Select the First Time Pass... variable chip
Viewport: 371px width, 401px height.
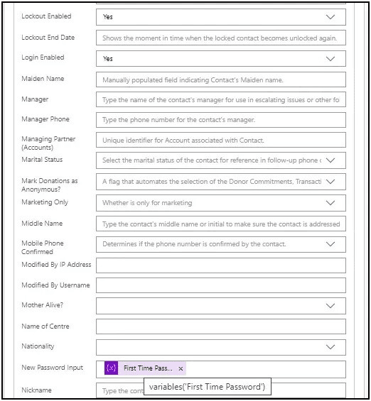pyautogui.click(x=145, y=368)
